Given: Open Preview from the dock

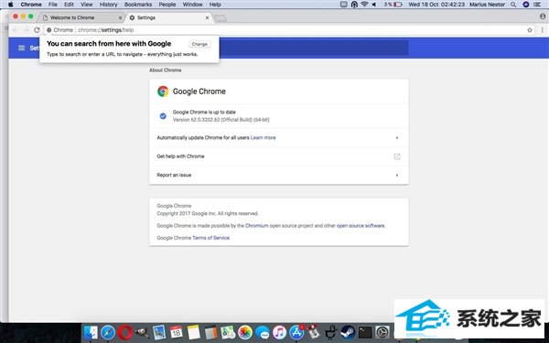Looking at the screenshot, I should click(159, 333).
